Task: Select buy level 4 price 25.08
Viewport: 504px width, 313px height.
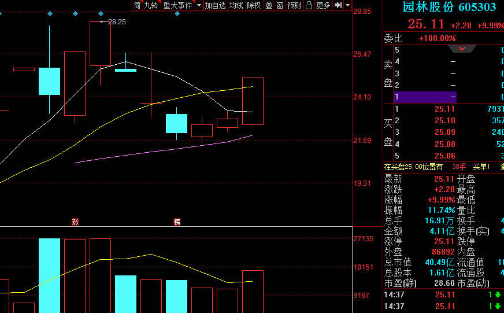Action: coord(445,144)
